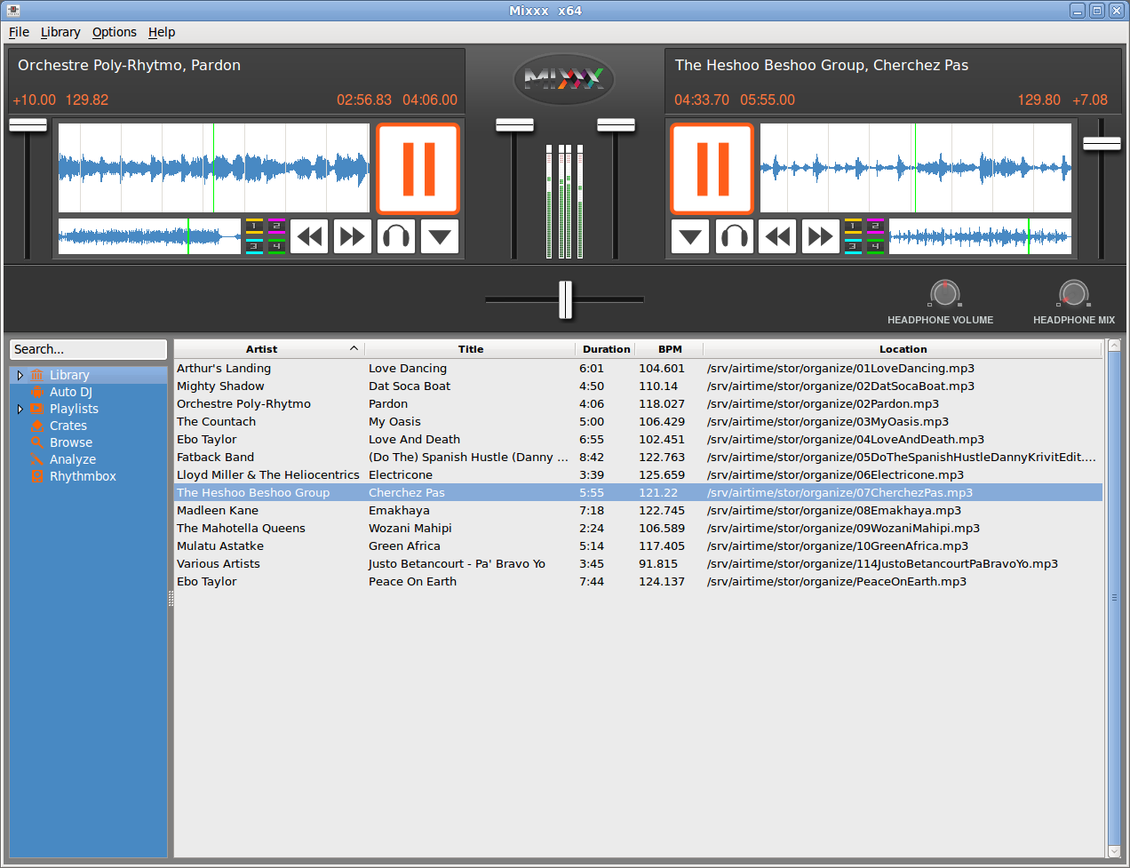Open the Help menu
Viewport: 1130px width, 868px height.
(x=162, y=32)
